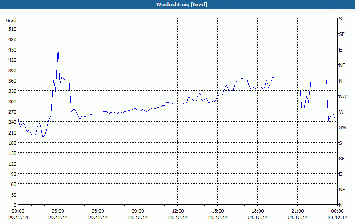Click the y-axis value 510
Viewport: 355px width, 222px height.
click(x=12, y=29)
